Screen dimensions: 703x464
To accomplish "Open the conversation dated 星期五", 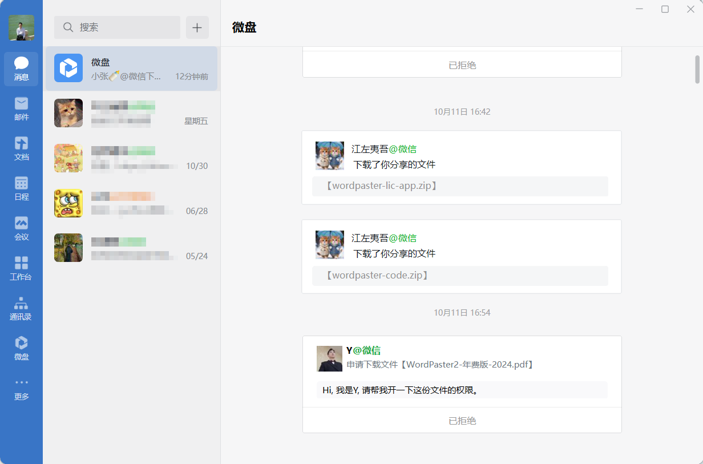I will pos(131,113).
